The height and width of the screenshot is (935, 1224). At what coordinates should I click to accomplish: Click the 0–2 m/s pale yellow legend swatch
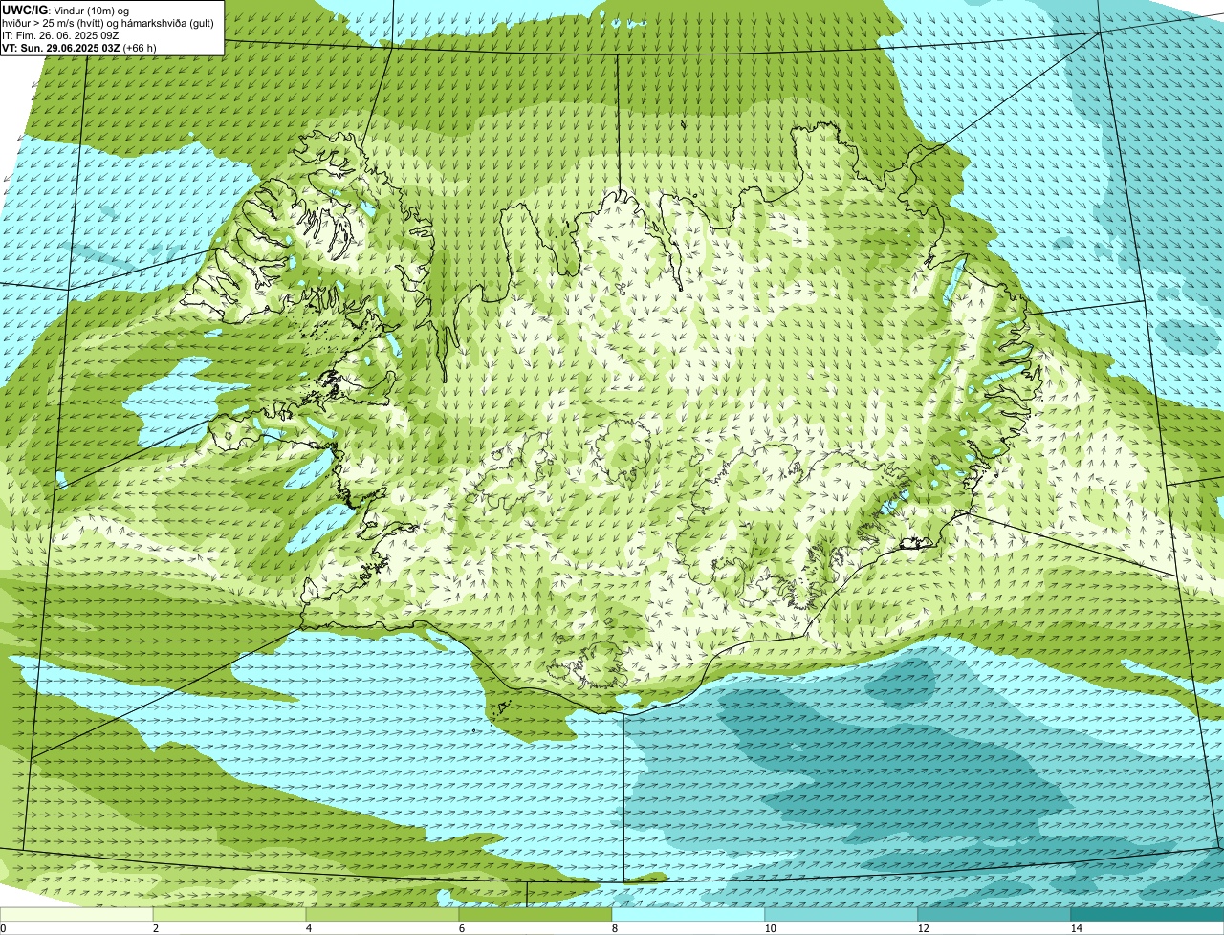coord(76,914)
